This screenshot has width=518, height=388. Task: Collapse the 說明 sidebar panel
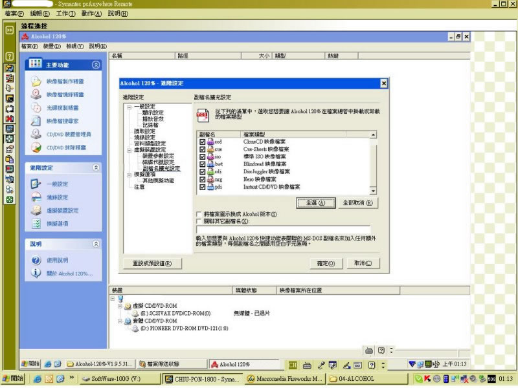[96, 244]
